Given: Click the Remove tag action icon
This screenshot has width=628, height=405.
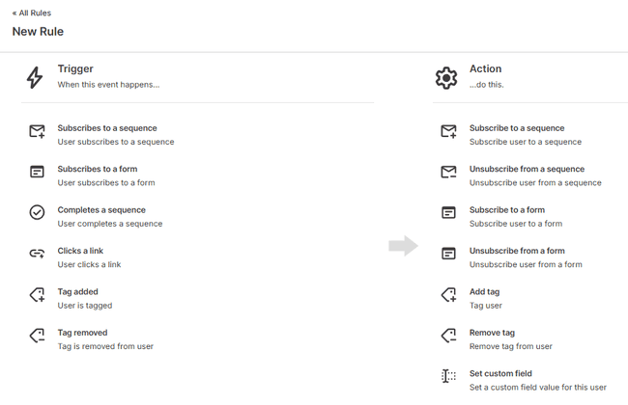Looking at the screenshot, I should click(448, 337).
